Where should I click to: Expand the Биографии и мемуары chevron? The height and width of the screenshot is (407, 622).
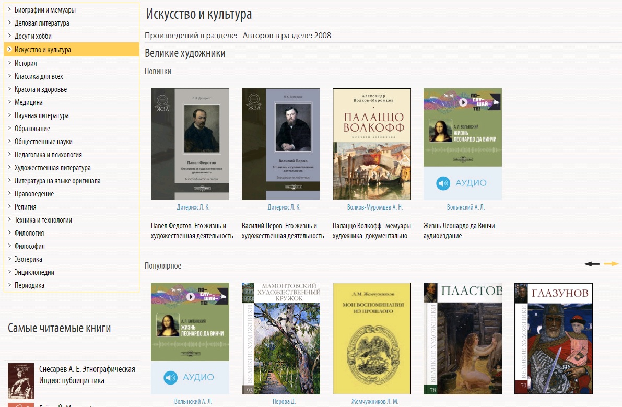[x=9, y=9]
